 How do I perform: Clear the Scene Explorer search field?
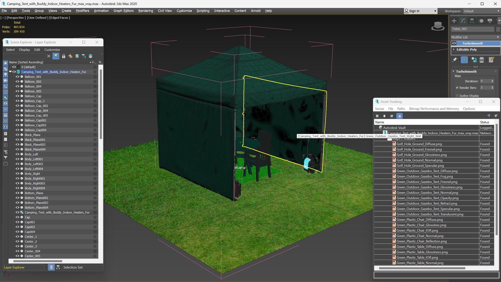tap(49, 56)
